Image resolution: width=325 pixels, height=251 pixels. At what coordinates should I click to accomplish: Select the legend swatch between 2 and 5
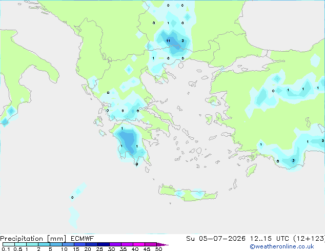(x=44, y=244)
